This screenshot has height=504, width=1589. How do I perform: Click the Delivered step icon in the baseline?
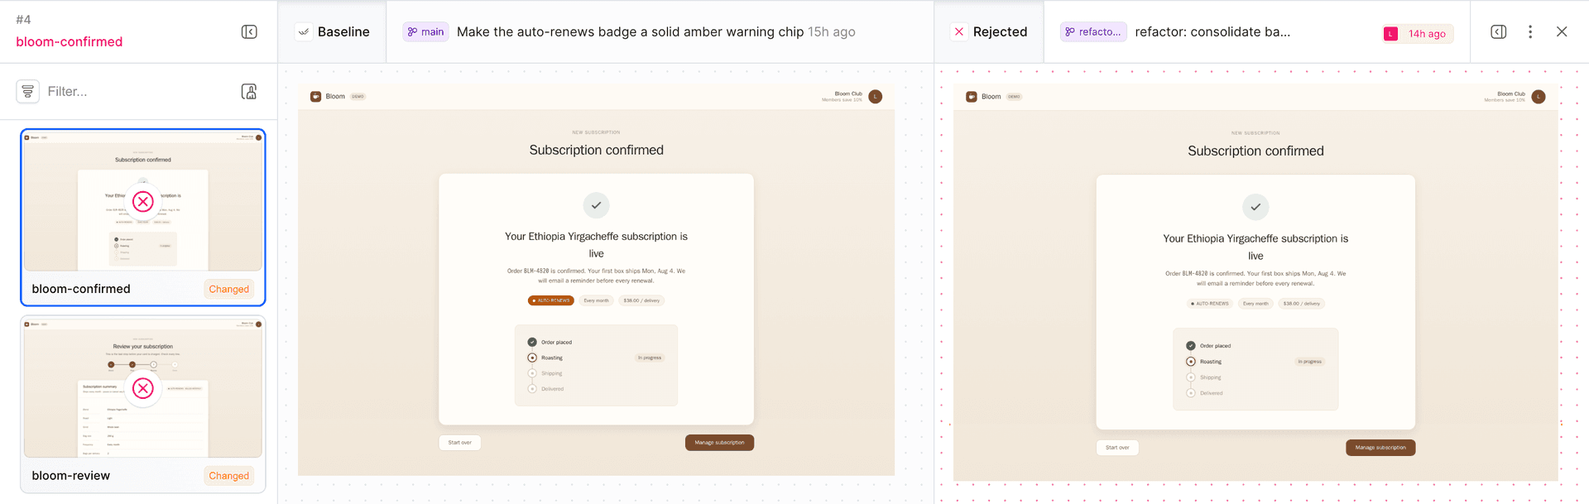(x=532, y=388)
